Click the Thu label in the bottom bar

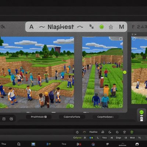pos(4,144)
